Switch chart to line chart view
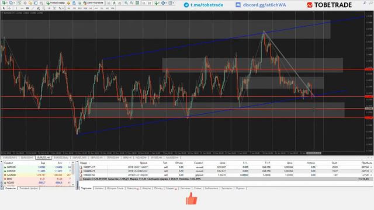Viewport: 374px width, 210px height. 120,3
